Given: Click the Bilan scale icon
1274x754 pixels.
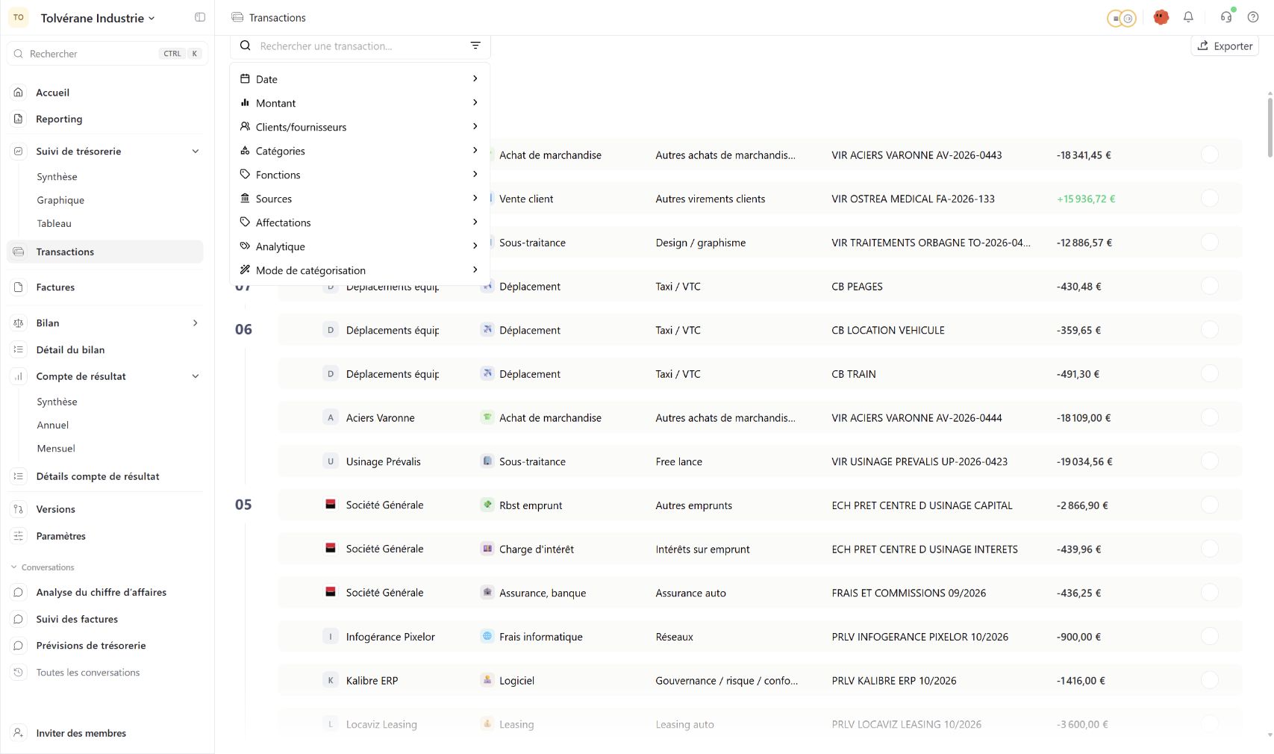Looking at the screenshot, I should (19, 323).
